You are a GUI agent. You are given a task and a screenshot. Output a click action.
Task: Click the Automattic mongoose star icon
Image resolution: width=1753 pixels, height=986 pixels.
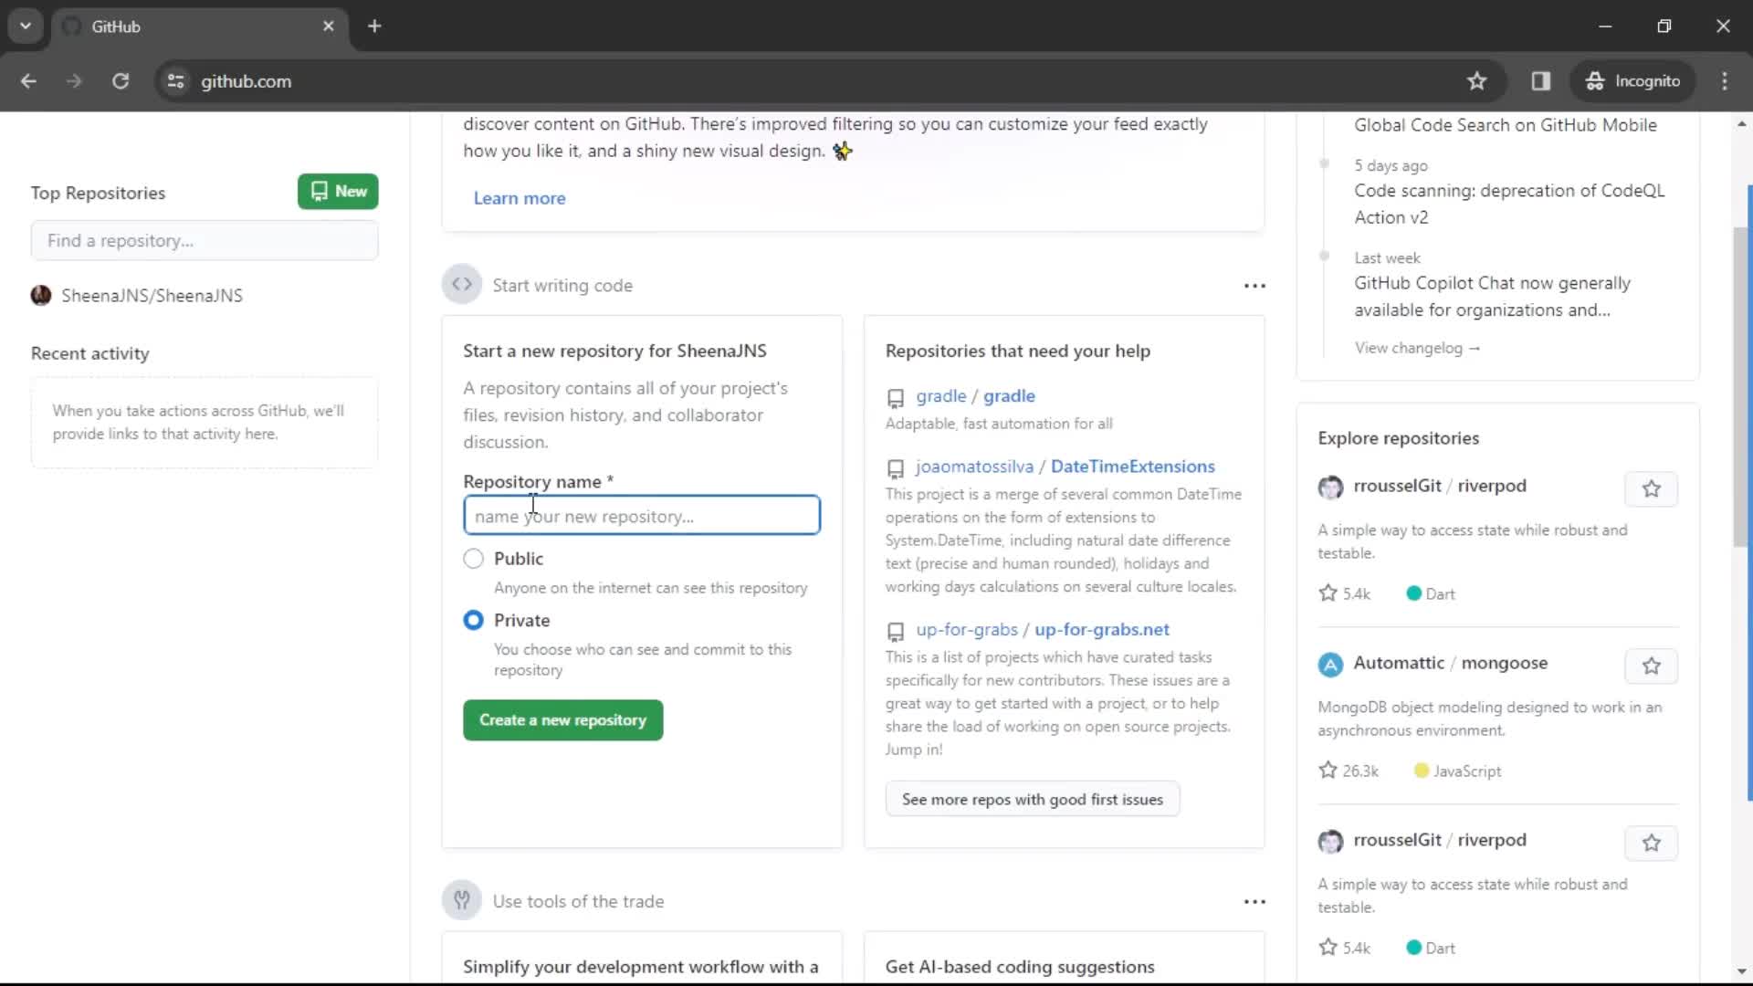tap(1653, 665)
